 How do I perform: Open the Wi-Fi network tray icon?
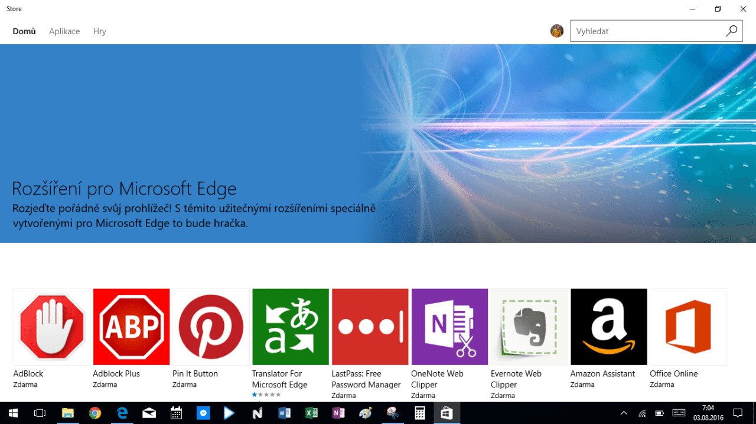(x=642, y=413)
